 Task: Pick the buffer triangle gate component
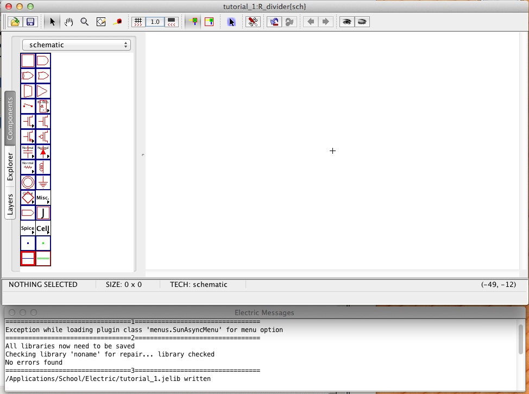[x=43, y=91]
